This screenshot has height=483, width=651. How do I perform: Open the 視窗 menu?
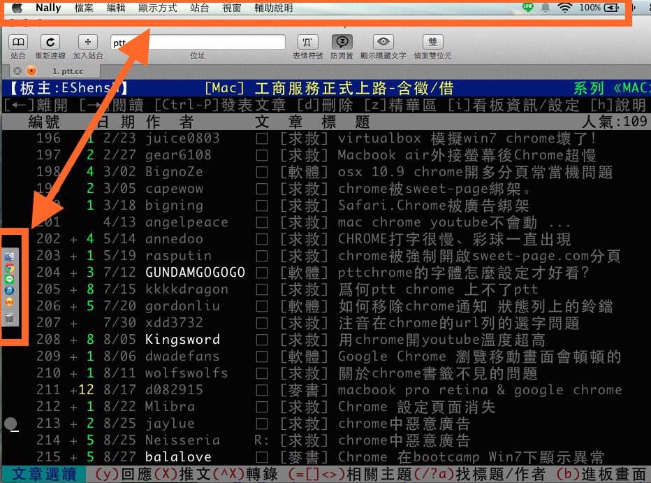(232, 8)
